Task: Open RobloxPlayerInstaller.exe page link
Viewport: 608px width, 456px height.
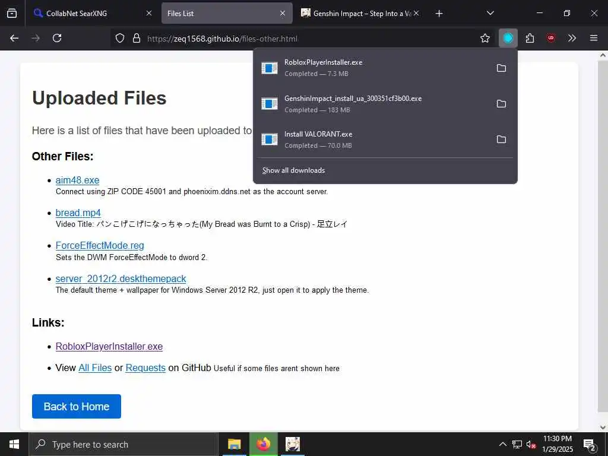Action: click(109, 346)
